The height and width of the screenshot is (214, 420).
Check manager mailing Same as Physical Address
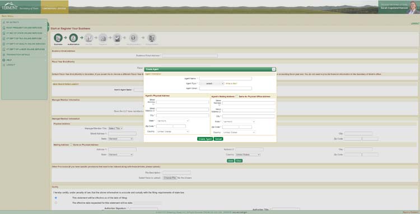point(71,145)
